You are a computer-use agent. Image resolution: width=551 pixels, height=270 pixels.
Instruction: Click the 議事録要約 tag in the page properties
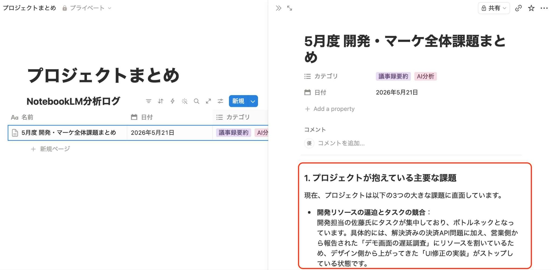(x=393, y=76)
